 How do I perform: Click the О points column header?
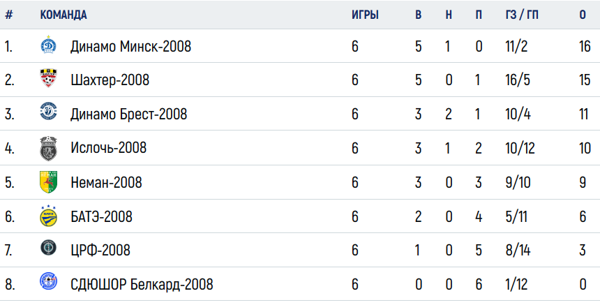pyautogui.click(x=583, y=15)
